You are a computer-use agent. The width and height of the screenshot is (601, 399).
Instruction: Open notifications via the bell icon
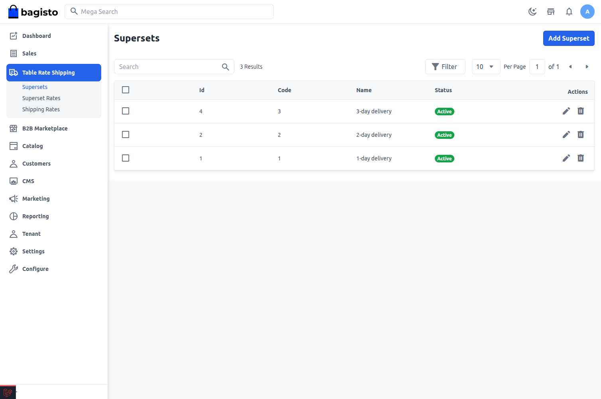[x=569, y=12]
